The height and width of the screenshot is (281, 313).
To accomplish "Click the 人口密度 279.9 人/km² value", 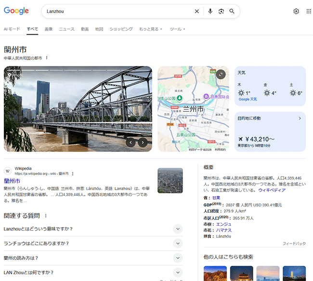I will 235,211.
